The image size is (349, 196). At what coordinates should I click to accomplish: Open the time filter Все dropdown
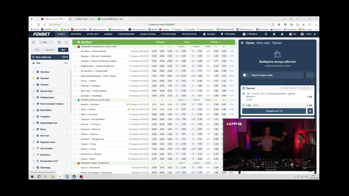(x=46, y=42)
